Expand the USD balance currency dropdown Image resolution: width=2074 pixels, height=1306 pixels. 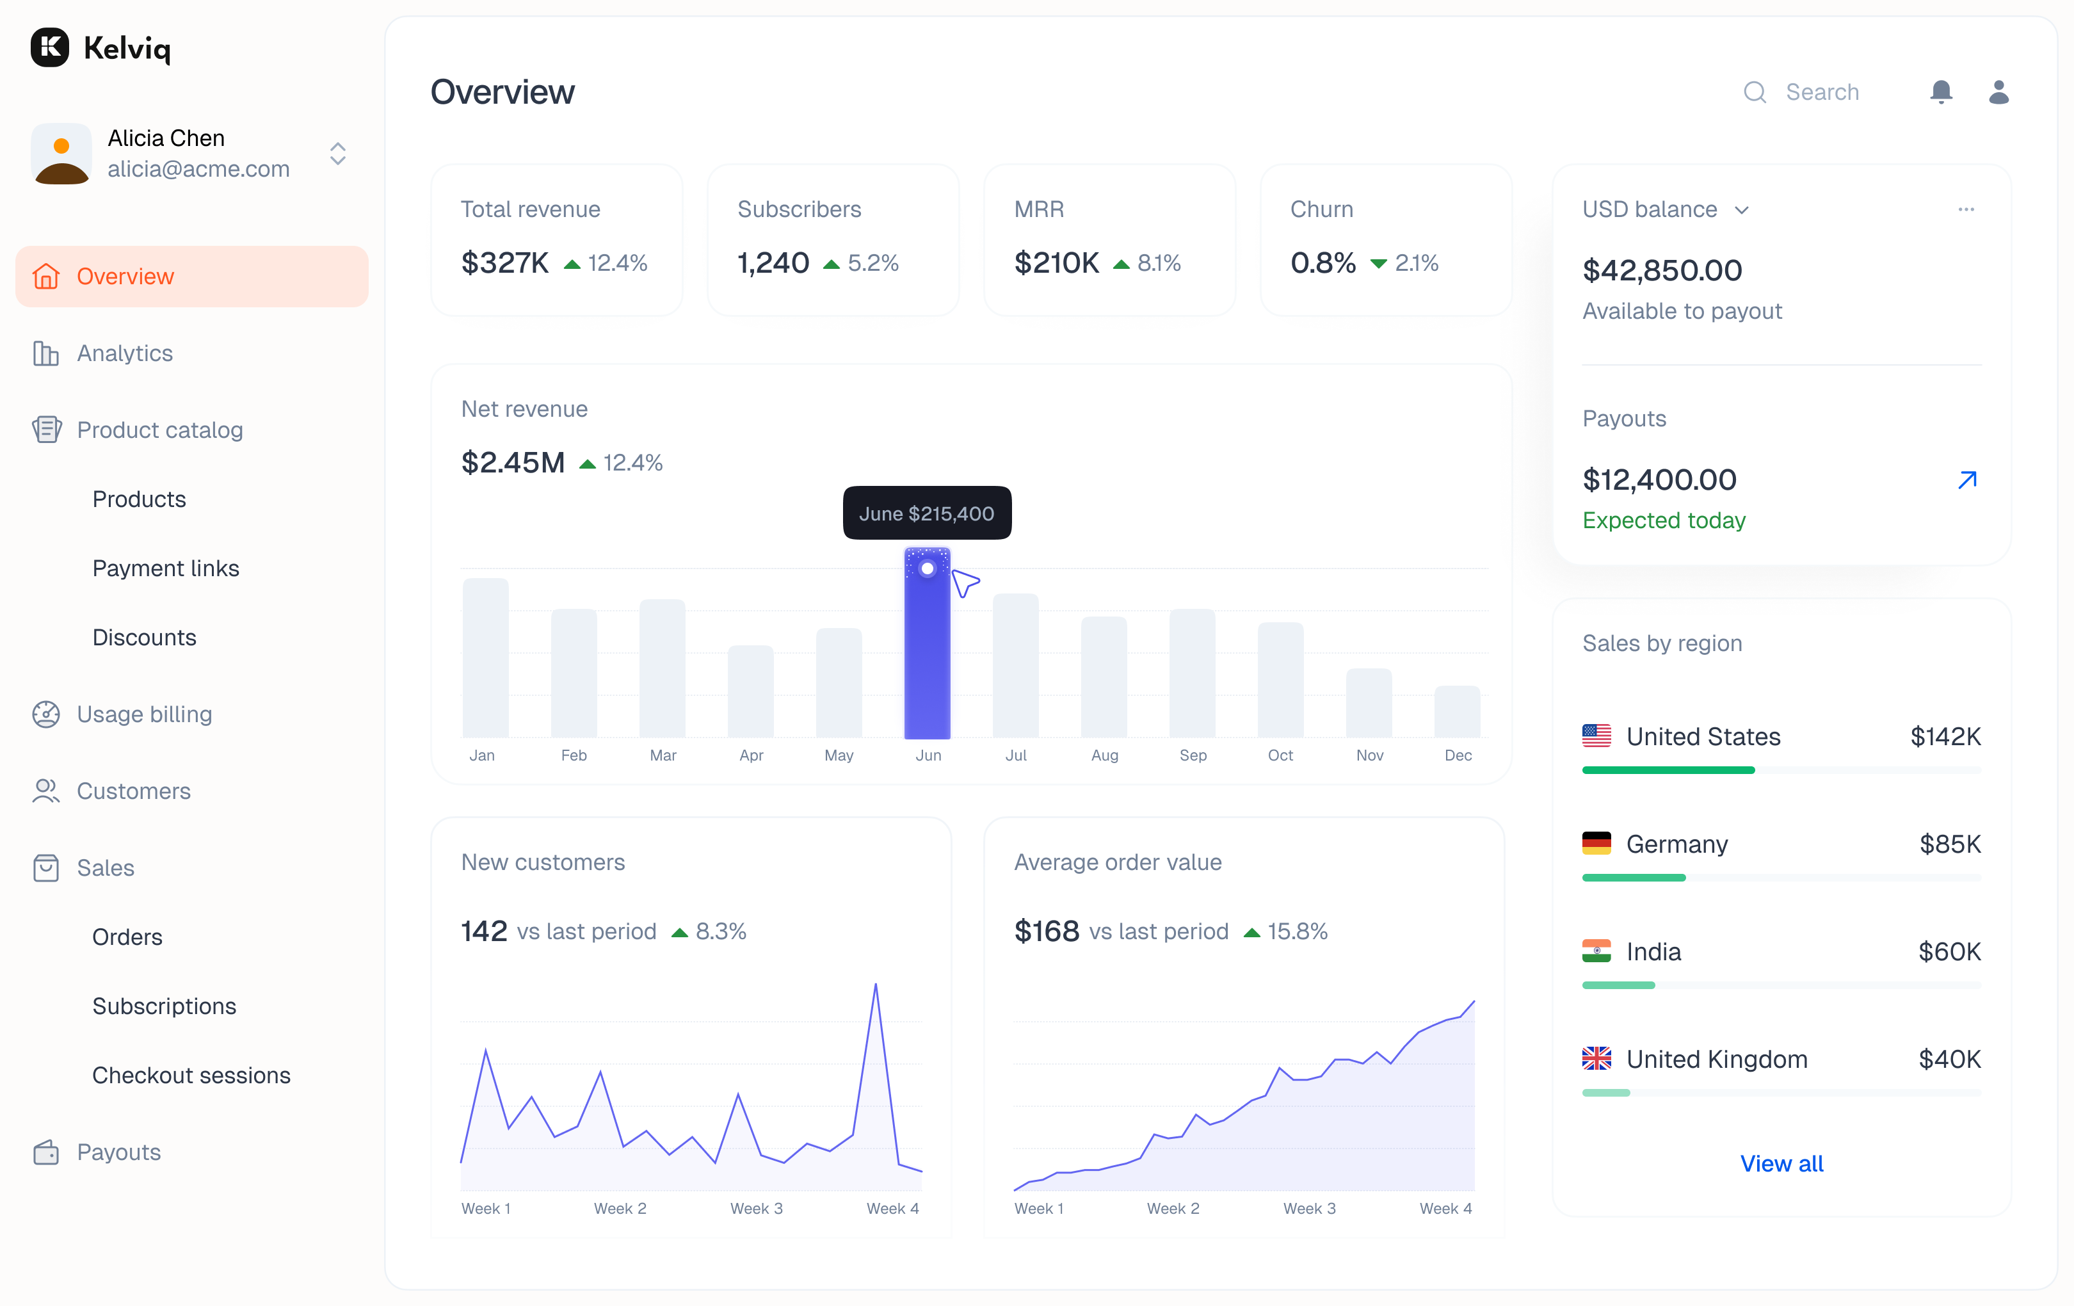(1742, 209)
